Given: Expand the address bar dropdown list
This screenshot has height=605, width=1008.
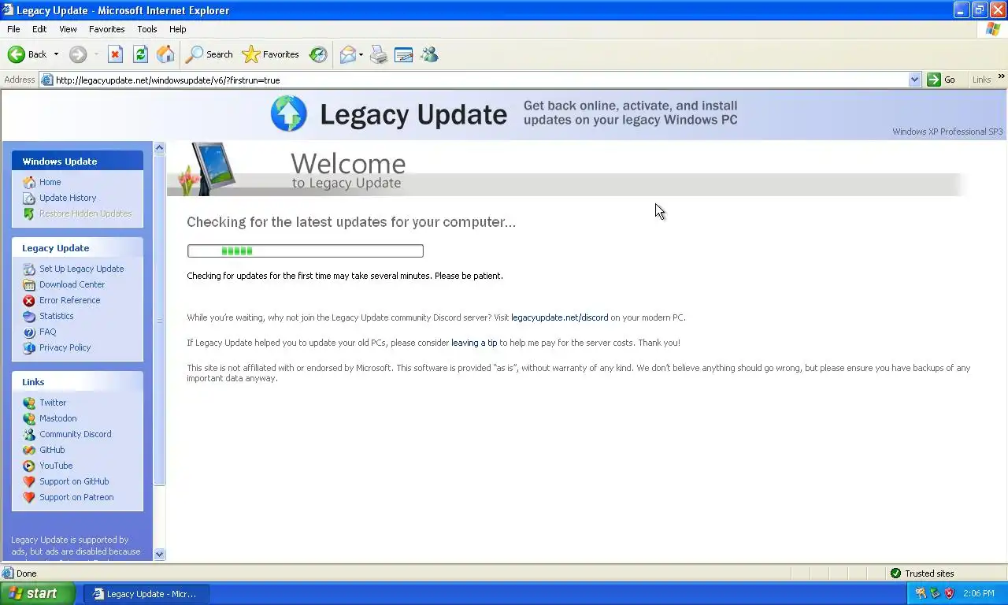Looking at the screenshot, I should click(x=914, y=80).
